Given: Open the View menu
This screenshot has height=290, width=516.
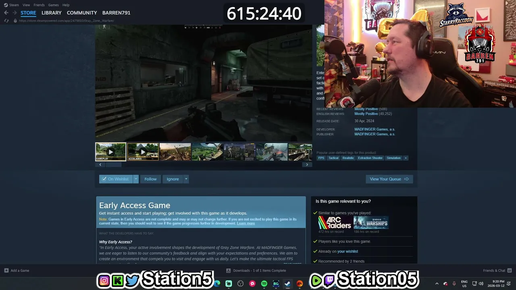Looking at the screenshot, I should pos(26,5).
